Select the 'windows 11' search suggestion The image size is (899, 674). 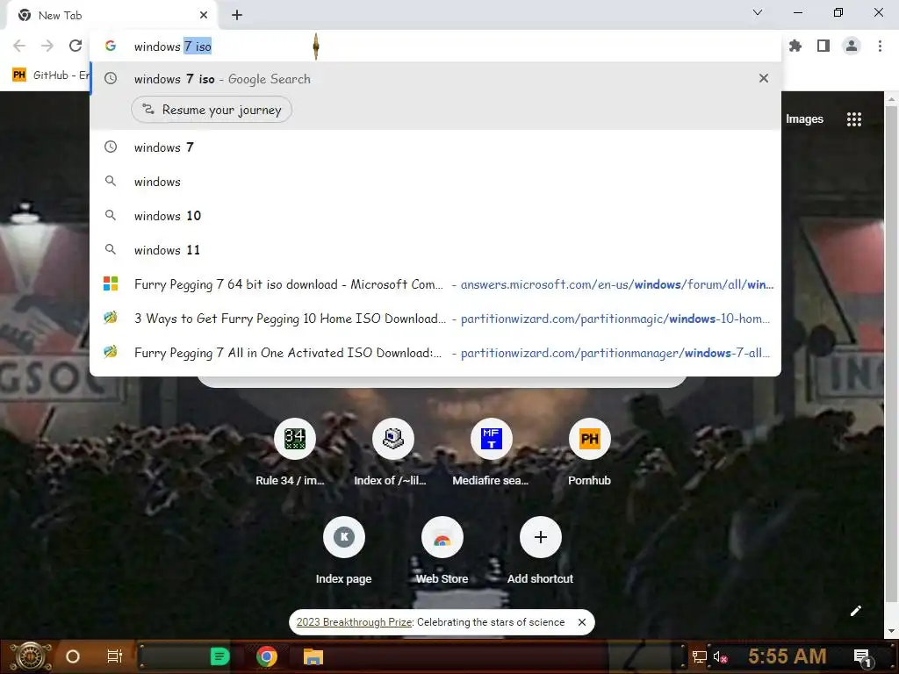435,250
